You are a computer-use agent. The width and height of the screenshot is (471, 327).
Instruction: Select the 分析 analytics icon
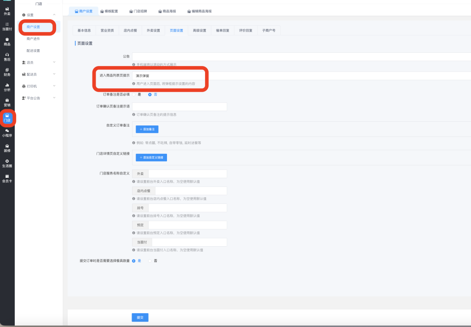tap(7, 87)
